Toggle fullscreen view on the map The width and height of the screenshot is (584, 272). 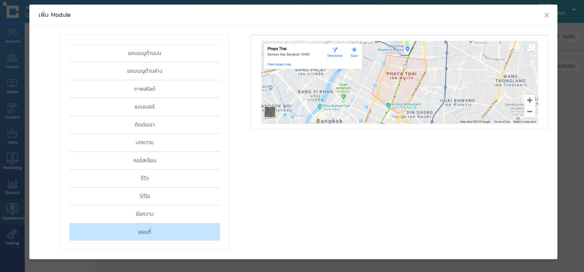pos(530,47)
